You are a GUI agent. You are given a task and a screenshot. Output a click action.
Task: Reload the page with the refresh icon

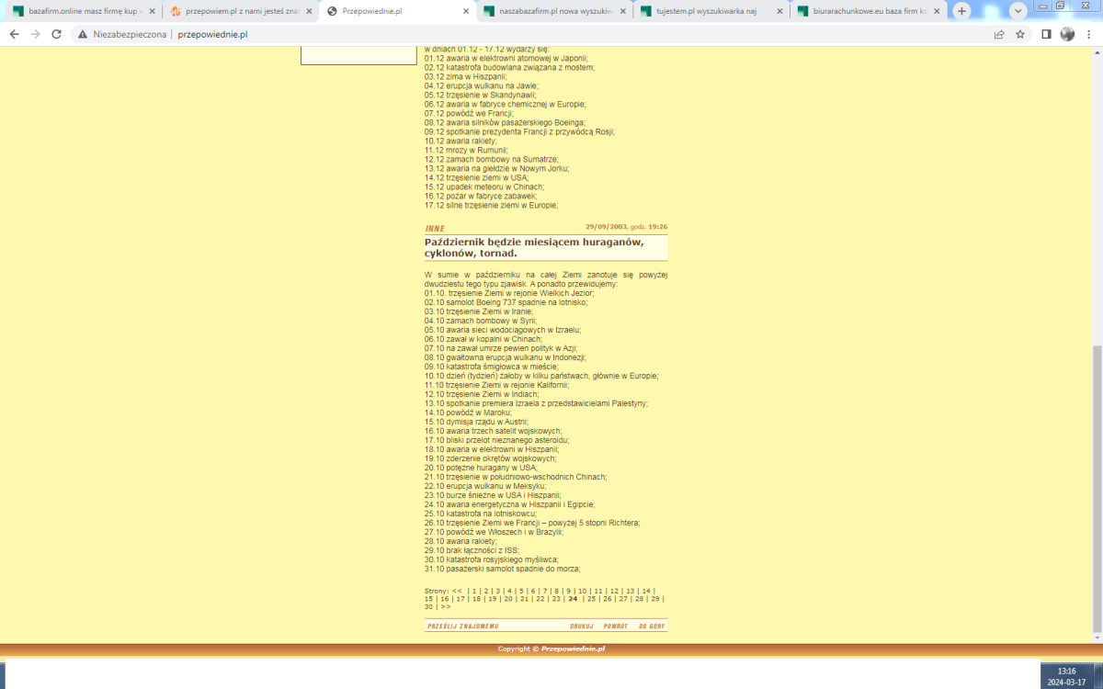56,34
